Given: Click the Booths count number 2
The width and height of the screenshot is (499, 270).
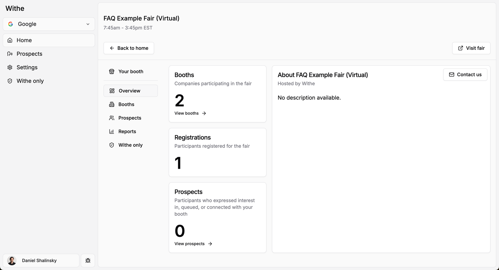Looking at the screenshot, I should click(x=180, y=101).
